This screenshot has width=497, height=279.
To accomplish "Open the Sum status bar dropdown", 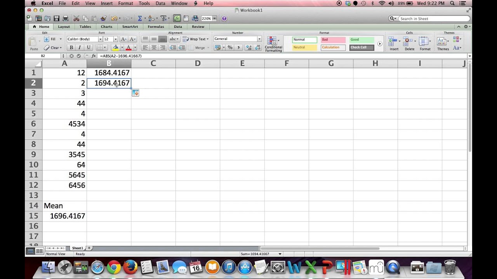I will click(280, 254).
